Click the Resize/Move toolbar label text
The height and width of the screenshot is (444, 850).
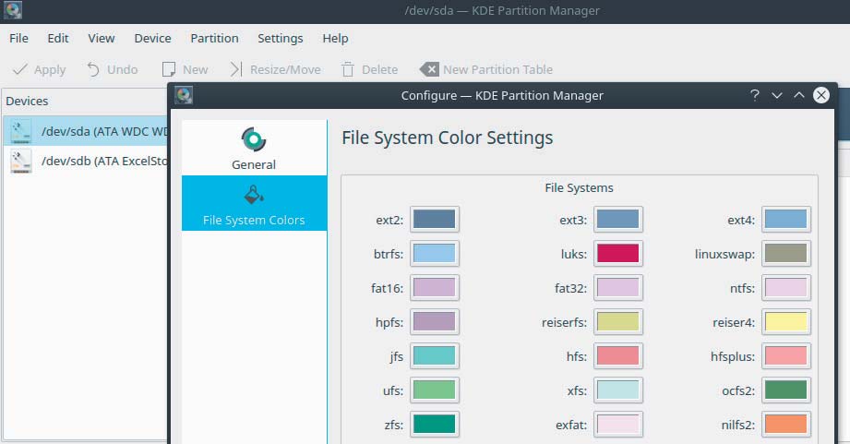[285, 69]
